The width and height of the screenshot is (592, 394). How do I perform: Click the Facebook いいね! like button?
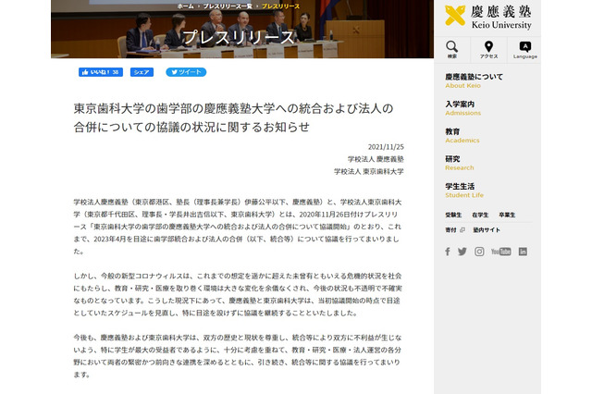click(x=101, y=72)
